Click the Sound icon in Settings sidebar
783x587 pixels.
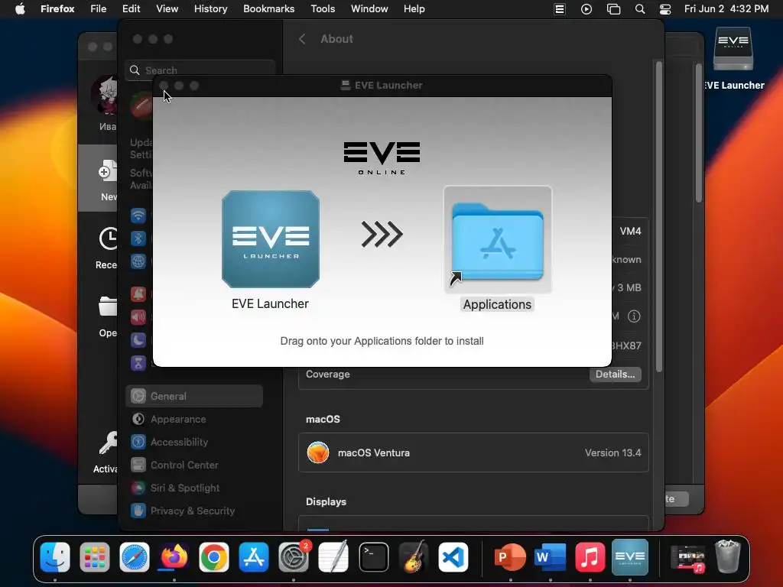tap(138, 317)
